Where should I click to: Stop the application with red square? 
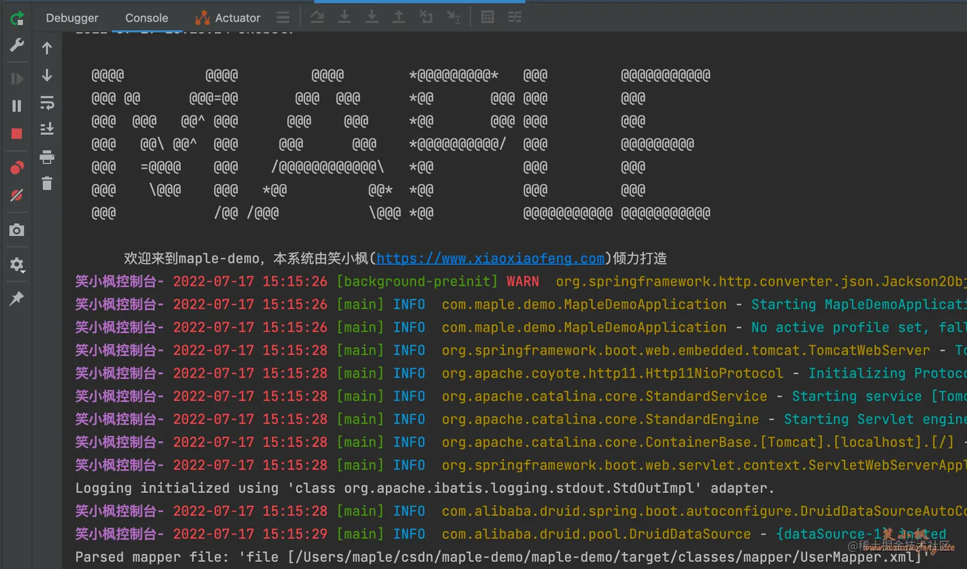pos(17,133)
